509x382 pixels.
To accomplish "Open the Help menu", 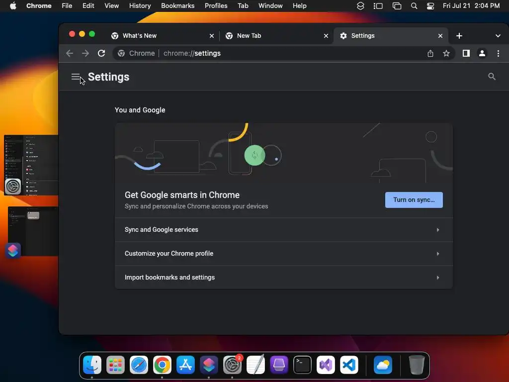I will tap(299, 6).
